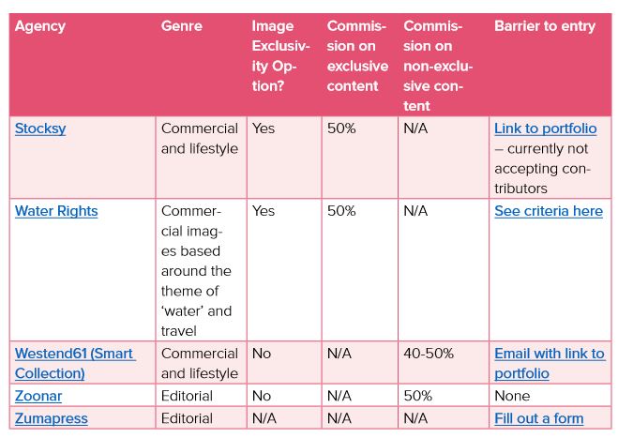Open the 'Fill out a form' link

point(538,418)
